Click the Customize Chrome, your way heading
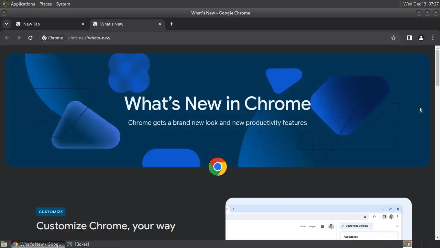 [x=106, y=226]
